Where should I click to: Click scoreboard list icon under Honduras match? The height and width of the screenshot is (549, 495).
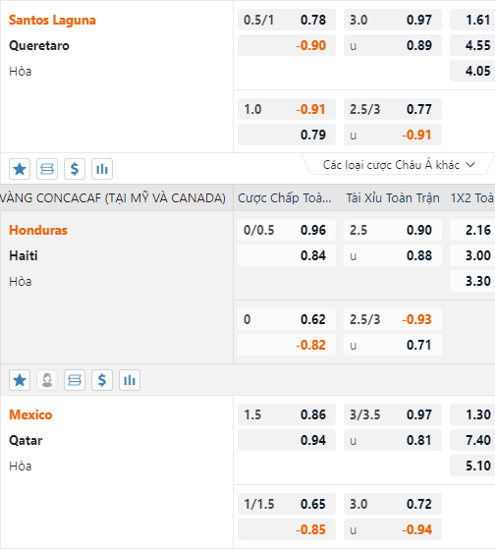click(x=75, y=380)
